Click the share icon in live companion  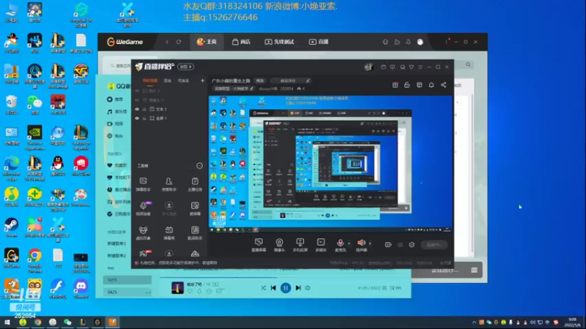pyautogui.click(x=444, y=85)
